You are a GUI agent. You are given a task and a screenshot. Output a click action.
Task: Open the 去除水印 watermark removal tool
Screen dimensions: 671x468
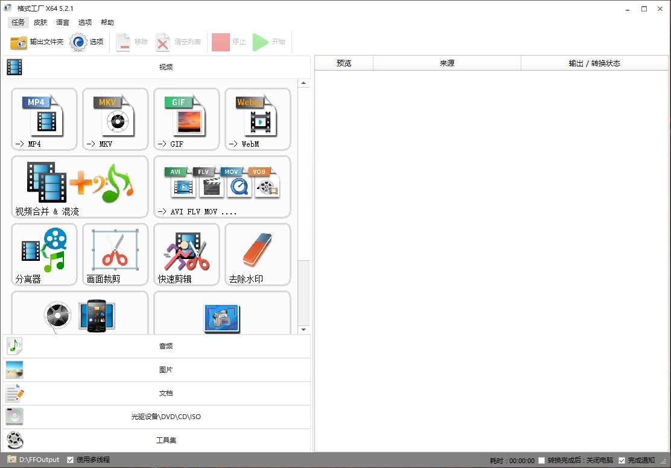(x=257, y=254)
